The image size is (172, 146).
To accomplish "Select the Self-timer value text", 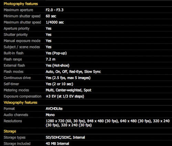I will (x=60, y=84).
